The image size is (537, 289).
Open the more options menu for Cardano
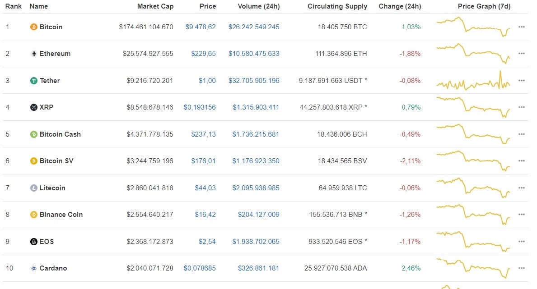click(522, 268)
